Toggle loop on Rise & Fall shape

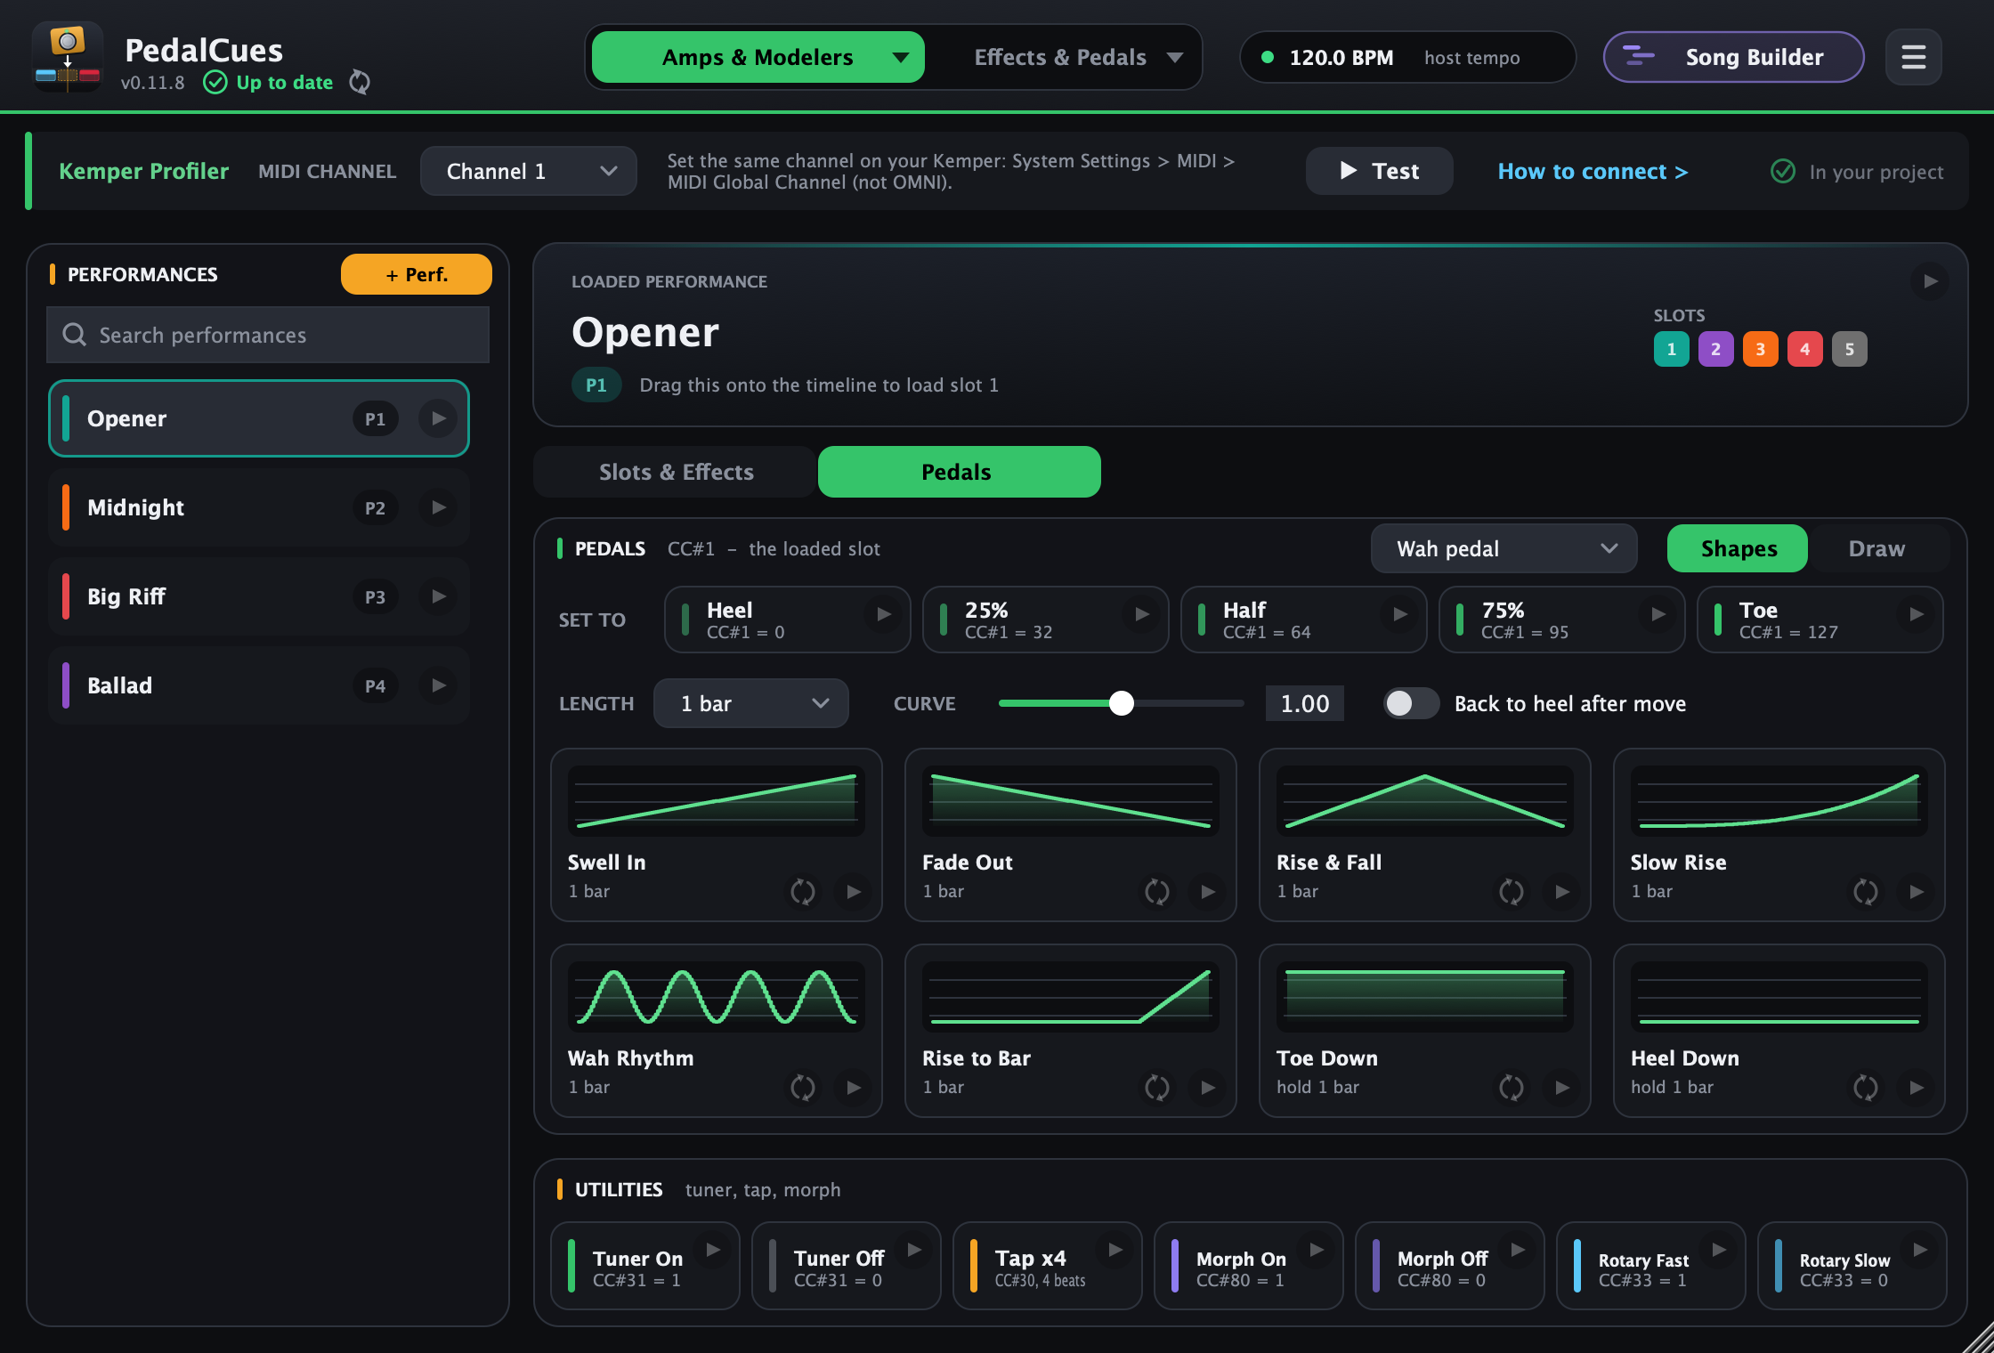(1512, 891)
